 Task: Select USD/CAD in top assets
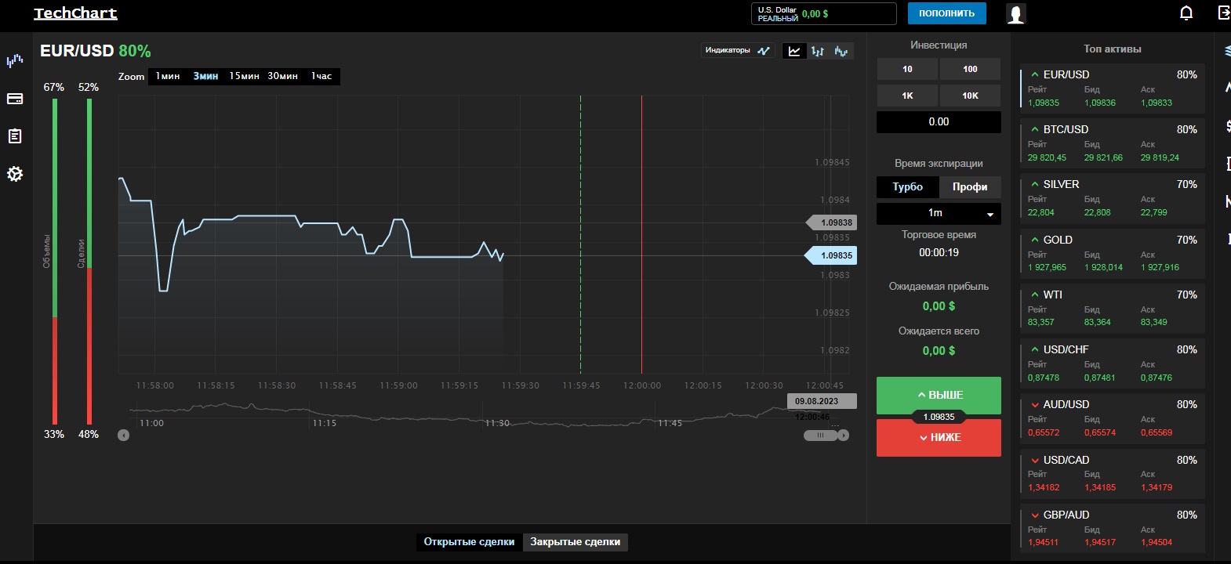1112,474
